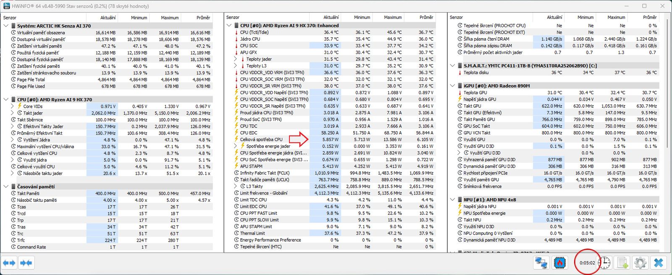The width and height of the screenshot is (672, 275).
Task: Click Průměr column header in right pane
Action: [643, 17]
